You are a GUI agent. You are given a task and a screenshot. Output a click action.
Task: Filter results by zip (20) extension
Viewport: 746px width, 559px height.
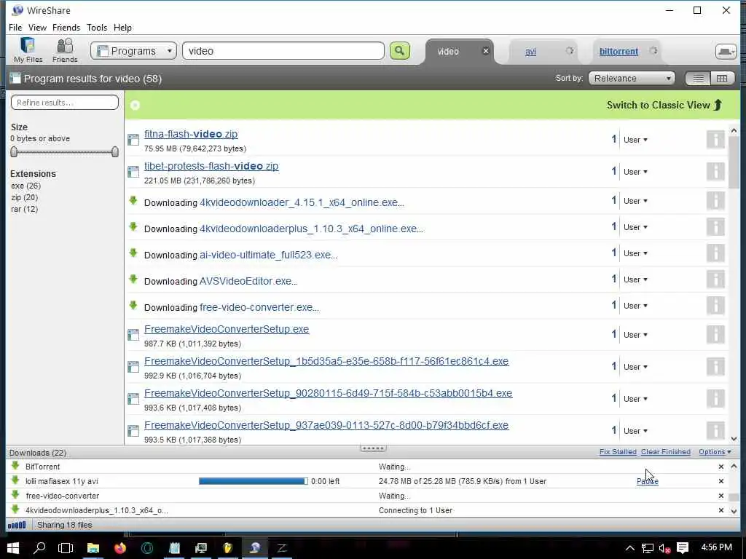tap(24, 197)
